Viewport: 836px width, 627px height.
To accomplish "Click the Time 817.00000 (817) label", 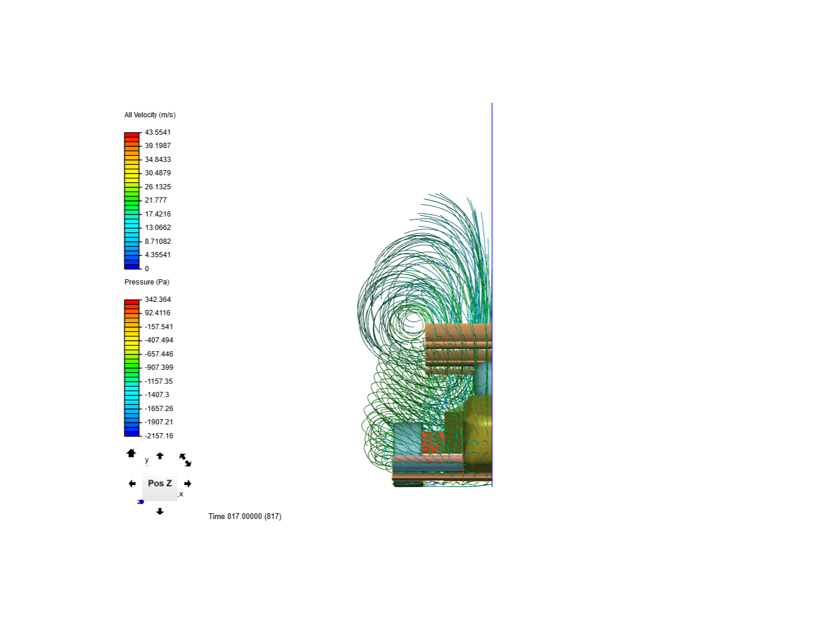I will (245, 516).
